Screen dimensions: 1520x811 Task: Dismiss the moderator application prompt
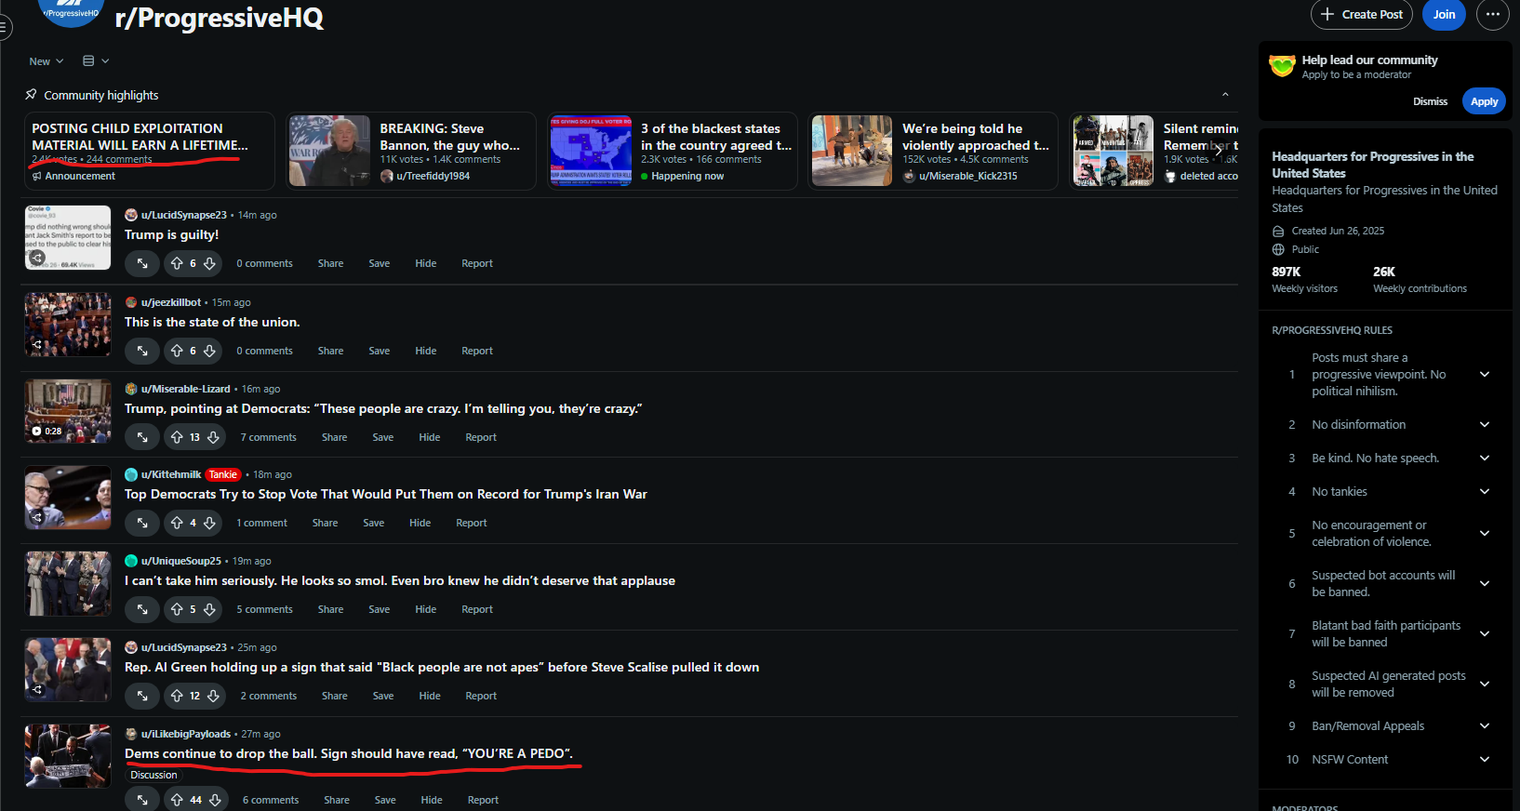(1430, 101)
